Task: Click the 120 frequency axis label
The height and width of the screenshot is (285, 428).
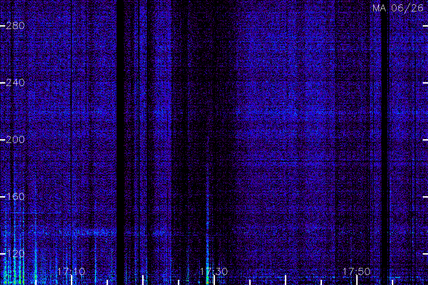Action: click(15, 254)
